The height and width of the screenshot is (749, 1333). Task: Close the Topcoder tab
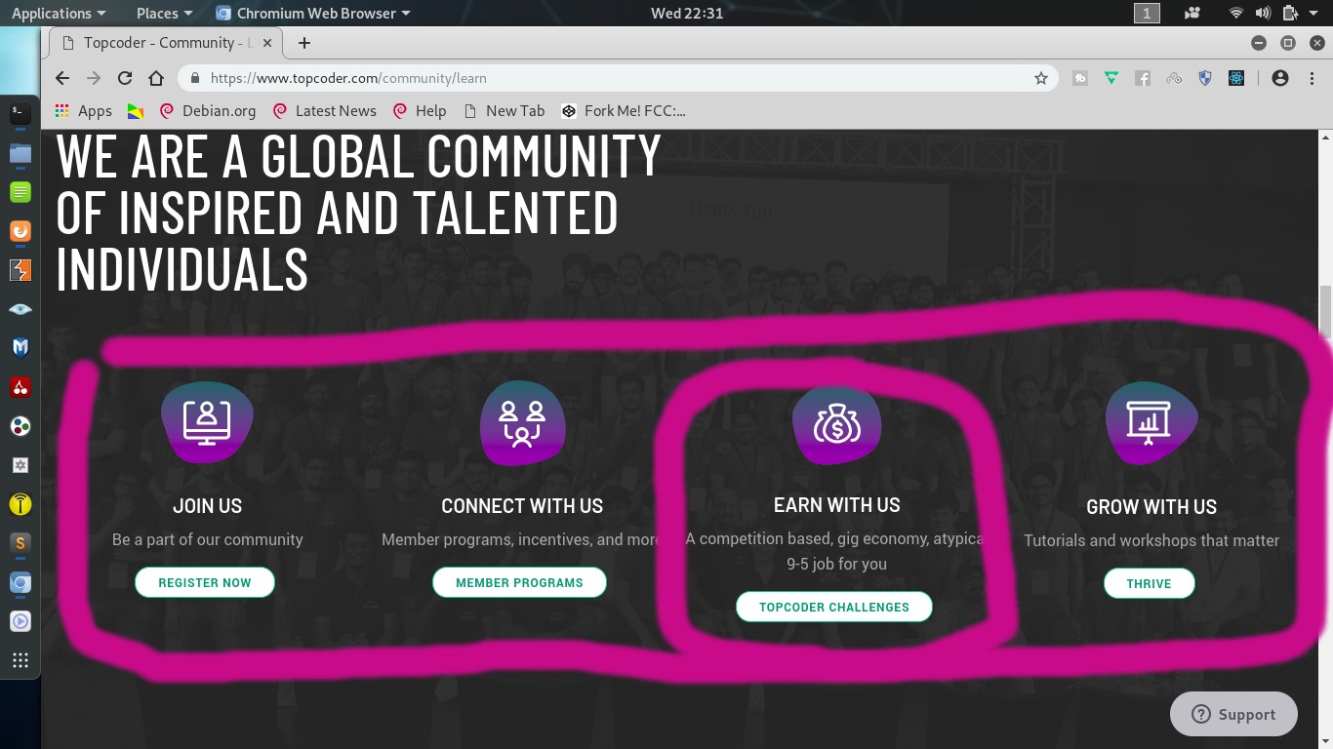267,43
